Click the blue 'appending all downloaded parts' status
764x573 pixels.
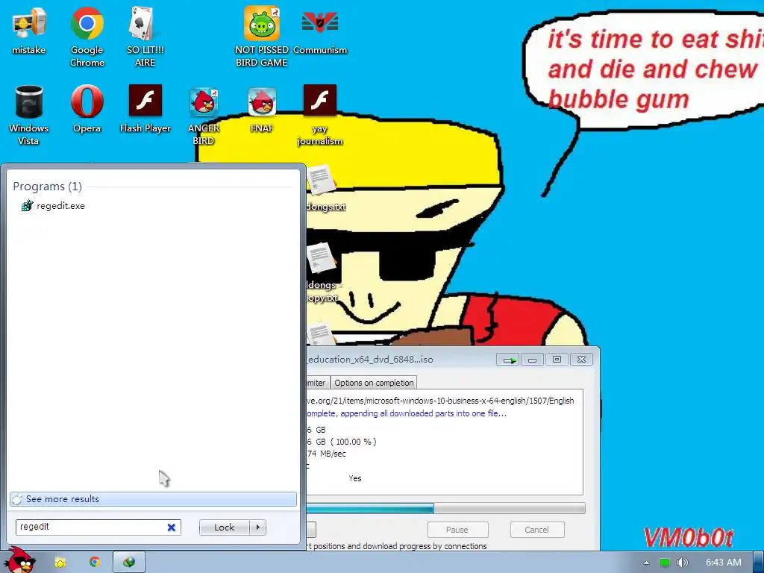(x=407, y=413)
